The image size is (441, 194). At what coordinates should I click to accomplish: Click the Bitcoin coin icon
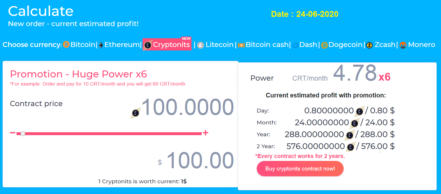[66, 45]
